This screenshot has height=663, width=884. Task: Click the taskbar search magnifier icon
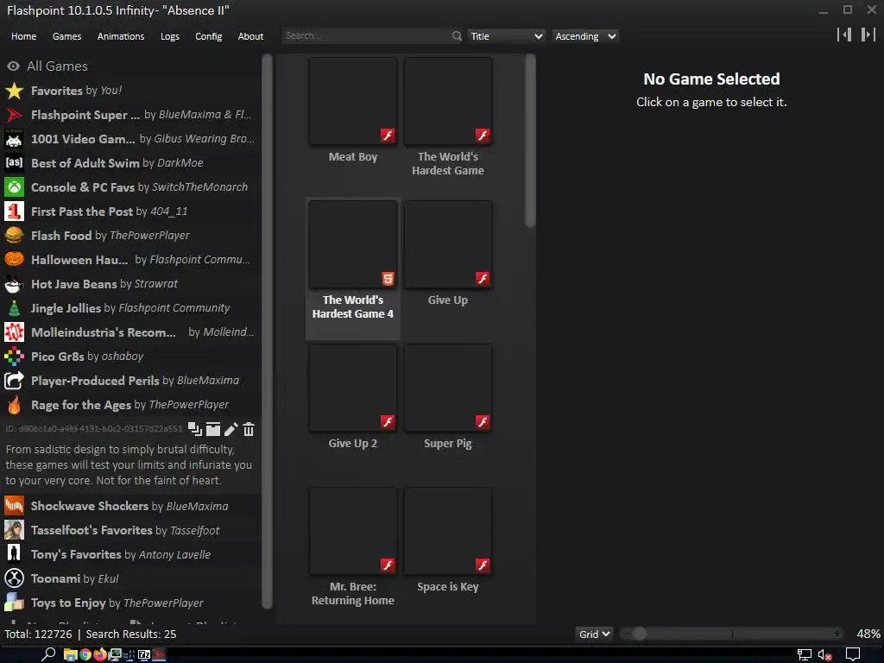click(49, 654)
